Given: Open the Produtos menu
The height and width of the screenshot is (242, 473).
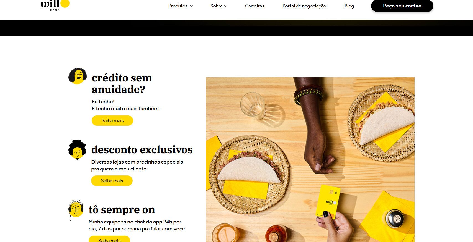Looking at the screenshot, I should coord(181,6).
